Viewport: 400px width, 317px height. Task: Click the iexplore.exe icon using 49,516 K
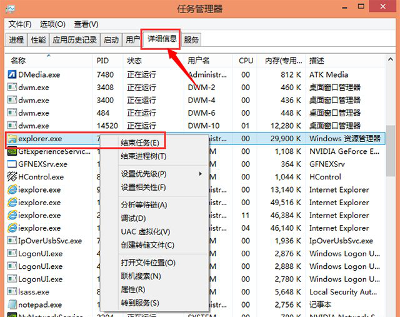click(12, 203)
